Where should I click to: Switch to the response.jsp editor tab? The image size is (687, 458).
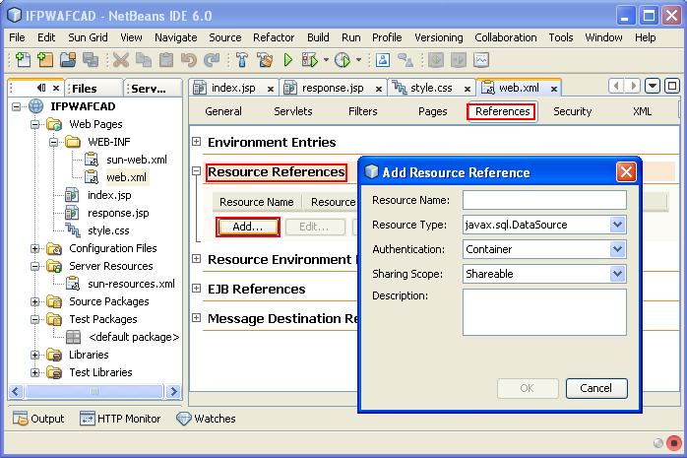[333, 88]
